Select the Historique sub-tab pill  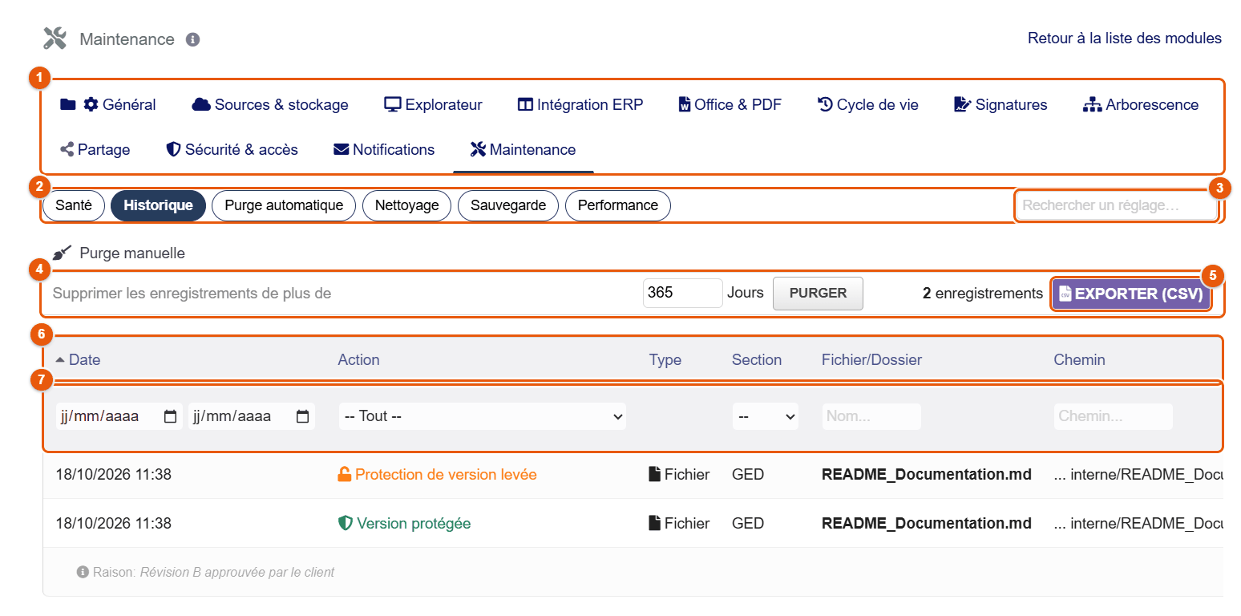click(x=158, y=205)
